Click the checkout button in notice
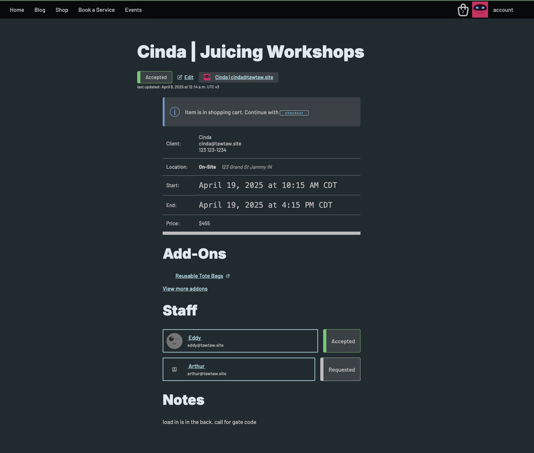 [294, 113]
